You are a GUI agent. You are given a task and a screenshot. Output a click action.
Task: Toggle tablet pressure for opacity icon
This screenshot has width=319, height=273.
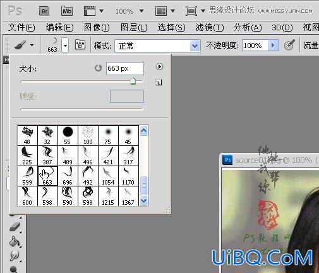pyautogui.click(x=289, y=45)
